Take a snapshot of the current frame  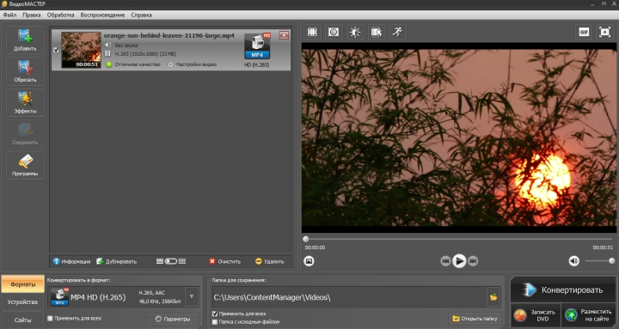309,261
